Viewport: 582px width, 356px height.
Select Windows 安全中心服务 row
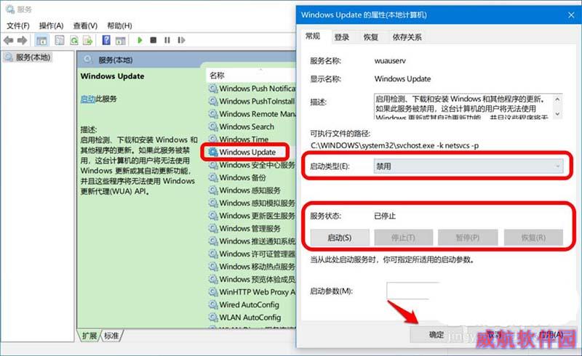pyautogui.click(x=252, y=165)
